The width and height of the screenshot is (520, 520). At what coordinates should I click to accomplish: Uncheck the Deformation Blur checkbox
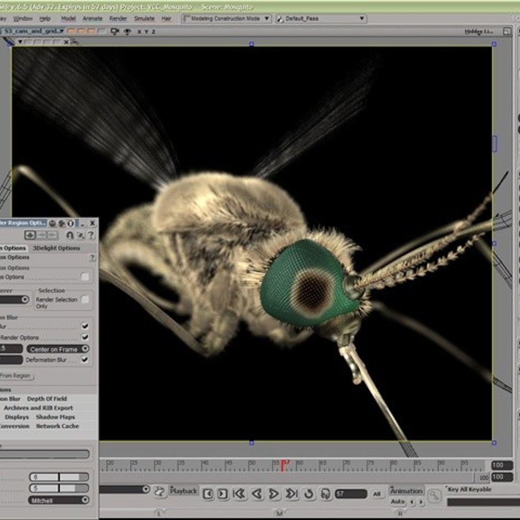[x=85, y=360]
